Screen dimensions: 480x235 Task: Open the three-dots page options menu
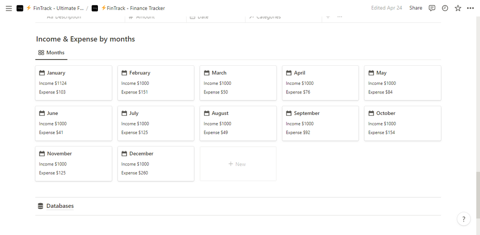click(471, 8)
